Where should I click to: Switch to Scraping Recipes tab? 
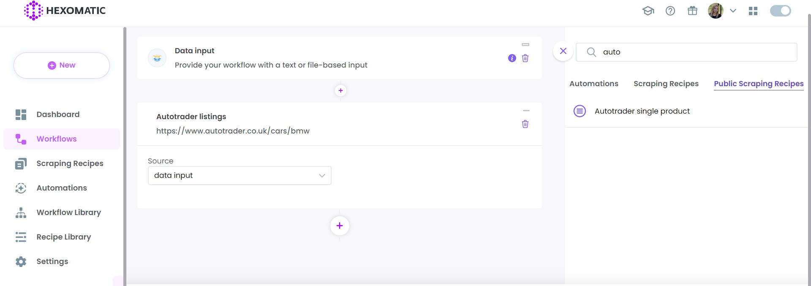666,84
